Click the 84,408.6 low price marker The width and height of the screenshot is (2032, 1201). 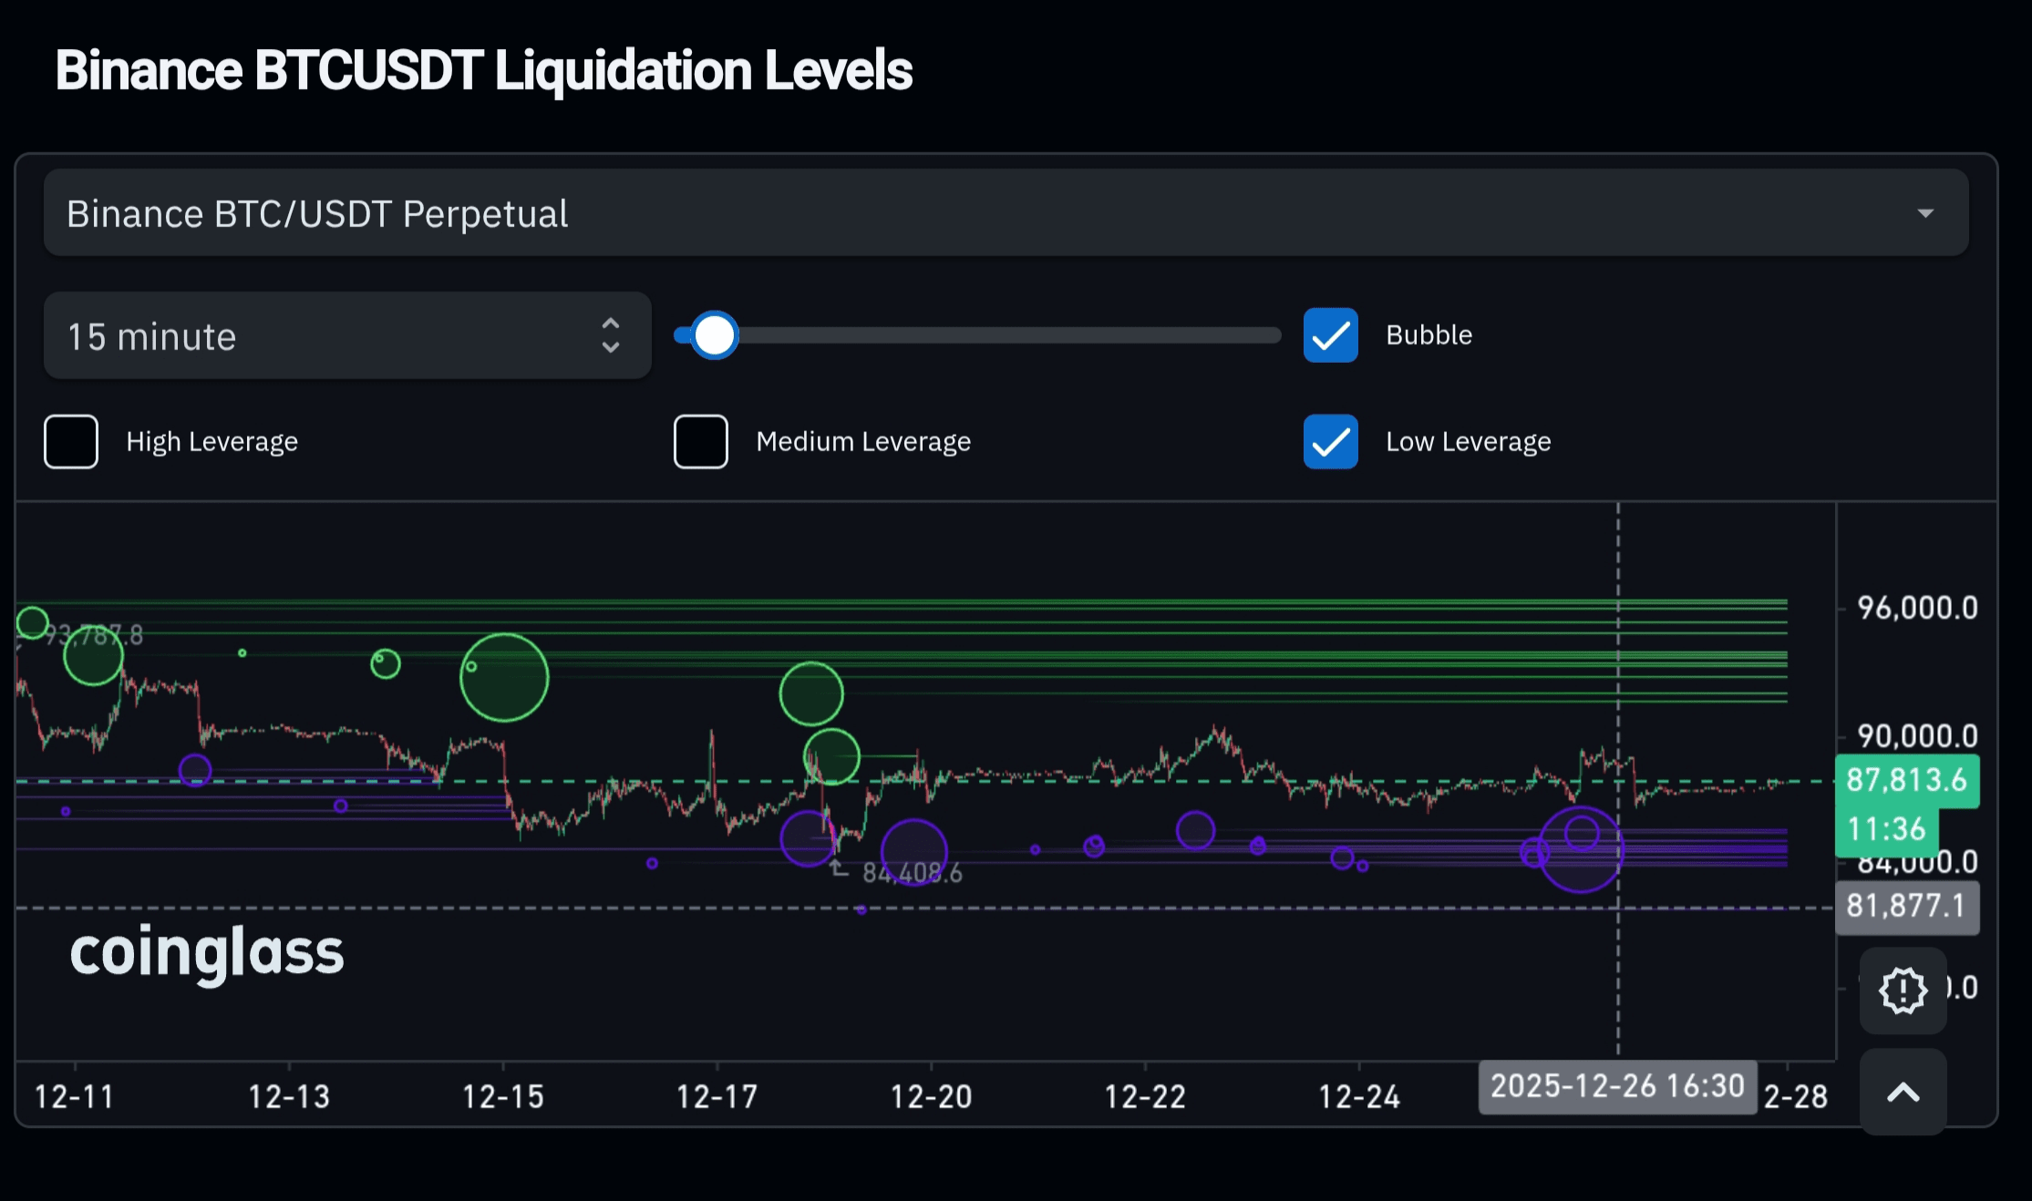[x=912, y=873]
